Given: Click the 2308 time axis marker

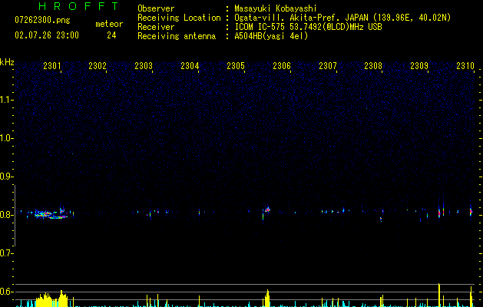Looking at the screenshot, I should [x=373, y=66].
